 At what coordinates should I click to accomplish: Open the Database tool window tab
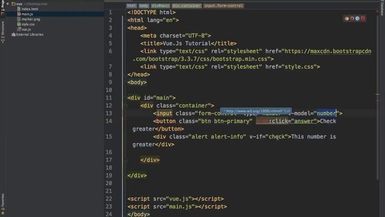click(x=382, y=8)
